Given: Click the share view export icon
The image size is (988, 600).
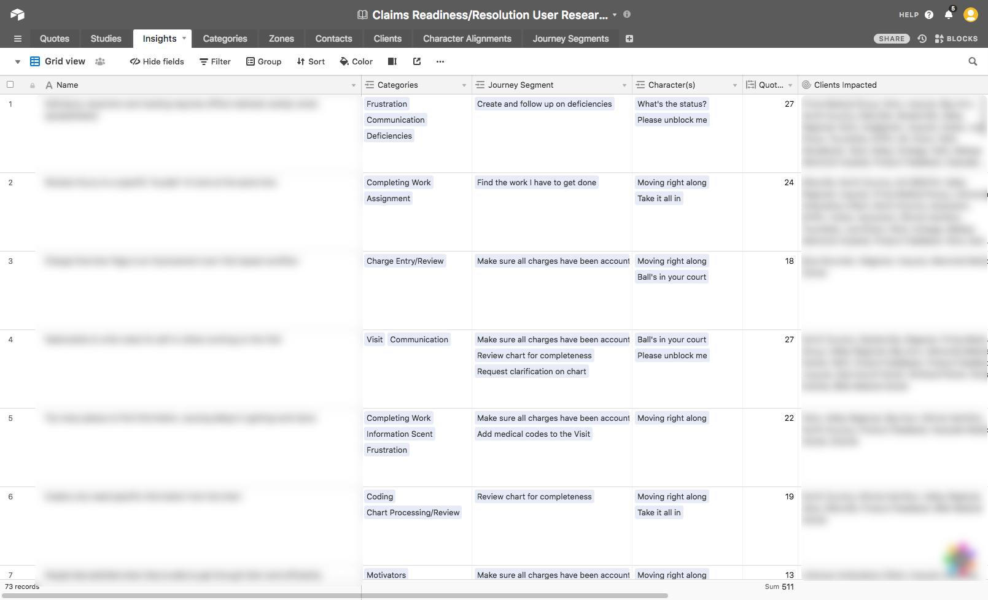Looking at the screenshot, I should click(417, 61).
